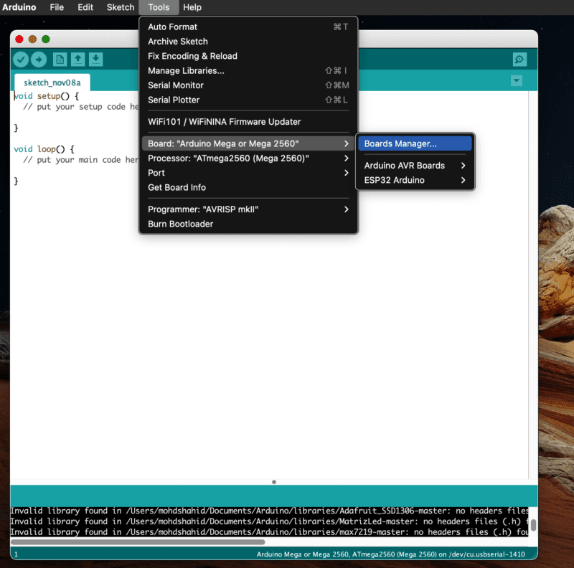The width and height of the screenshot is (574, 568).
Task: Click the status bar board and port text
Action: (x=390, y=554)
